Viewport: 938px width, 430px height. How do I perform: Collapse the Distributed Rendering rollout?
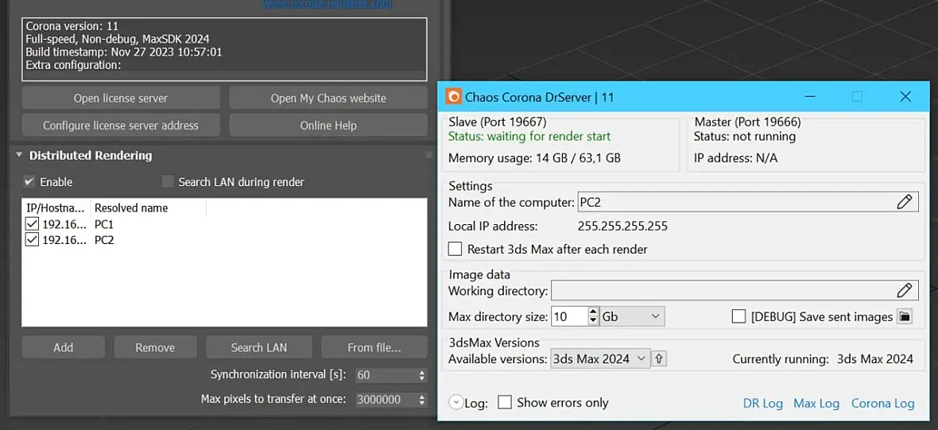(18, 156)
